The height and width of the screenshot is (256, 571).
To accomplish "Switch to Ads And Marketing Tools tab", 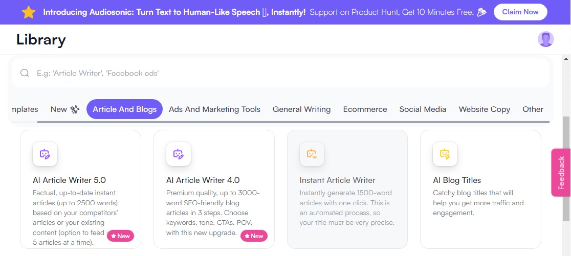I will (x=214, y=109).
